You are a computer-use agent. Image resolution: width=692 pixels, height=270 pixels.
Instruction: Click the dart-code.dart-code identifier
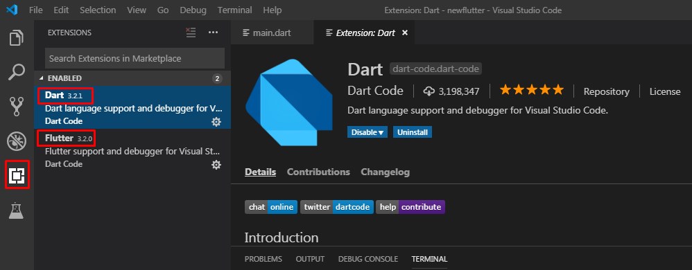pyautogui.click(x=435, y=69)
